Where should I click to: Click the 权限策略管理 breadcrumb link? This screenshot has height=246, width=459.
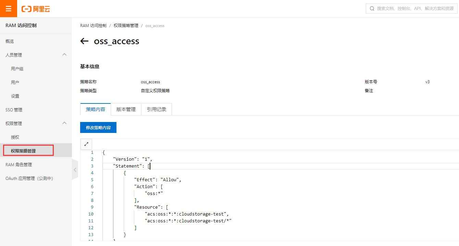pyautogui.click(x=126, y=26)
